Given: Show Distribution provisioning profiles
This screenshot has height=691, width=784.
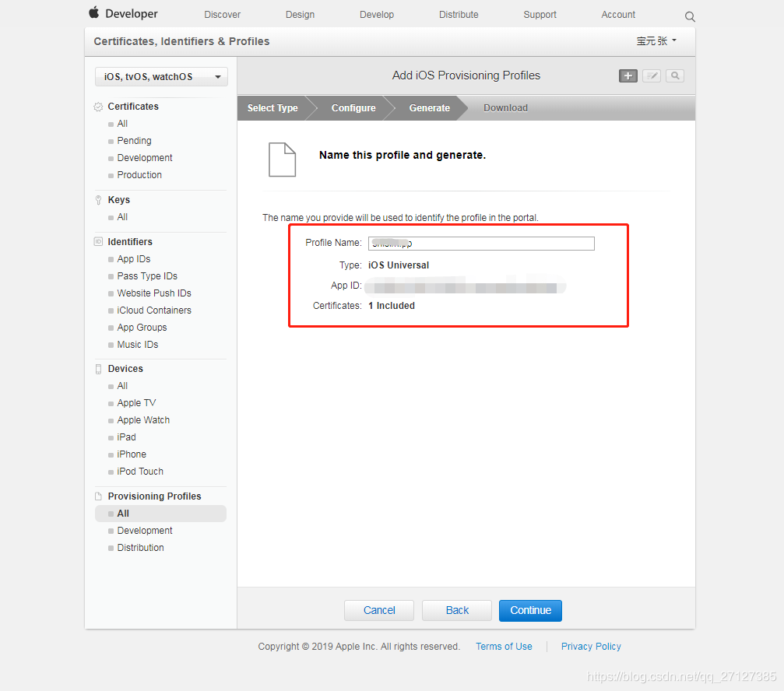Looking at the screenshot, I should (140, 548).
